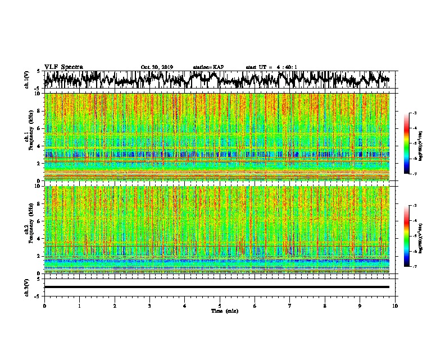Click the ch.1 spectrogram color bar

(x=407, y=143)
